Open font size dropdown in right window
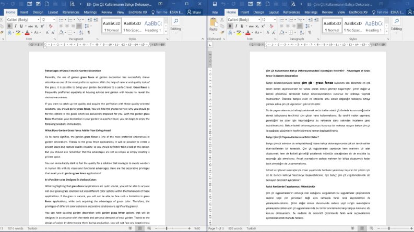 pos(275,20)
